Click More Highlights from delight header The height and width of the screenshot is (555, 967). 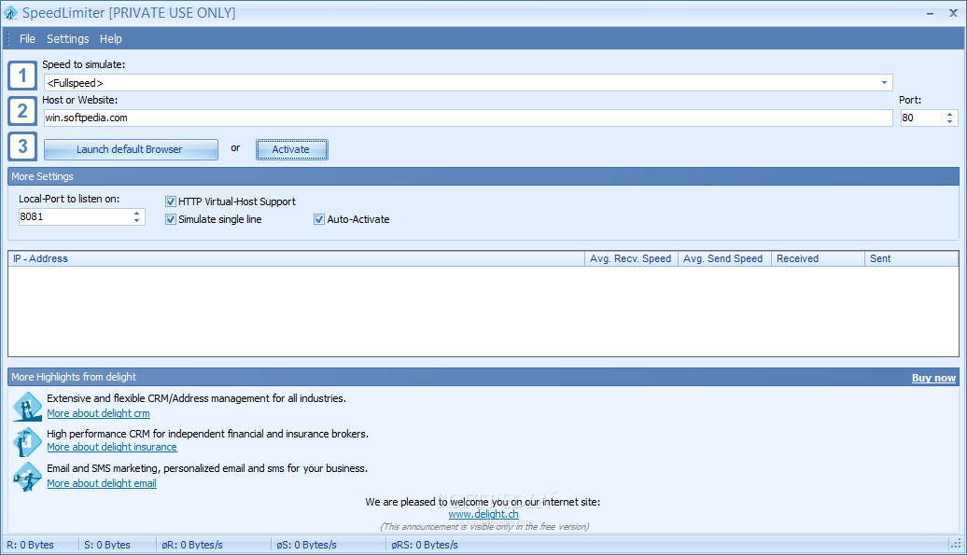[483, 377]
